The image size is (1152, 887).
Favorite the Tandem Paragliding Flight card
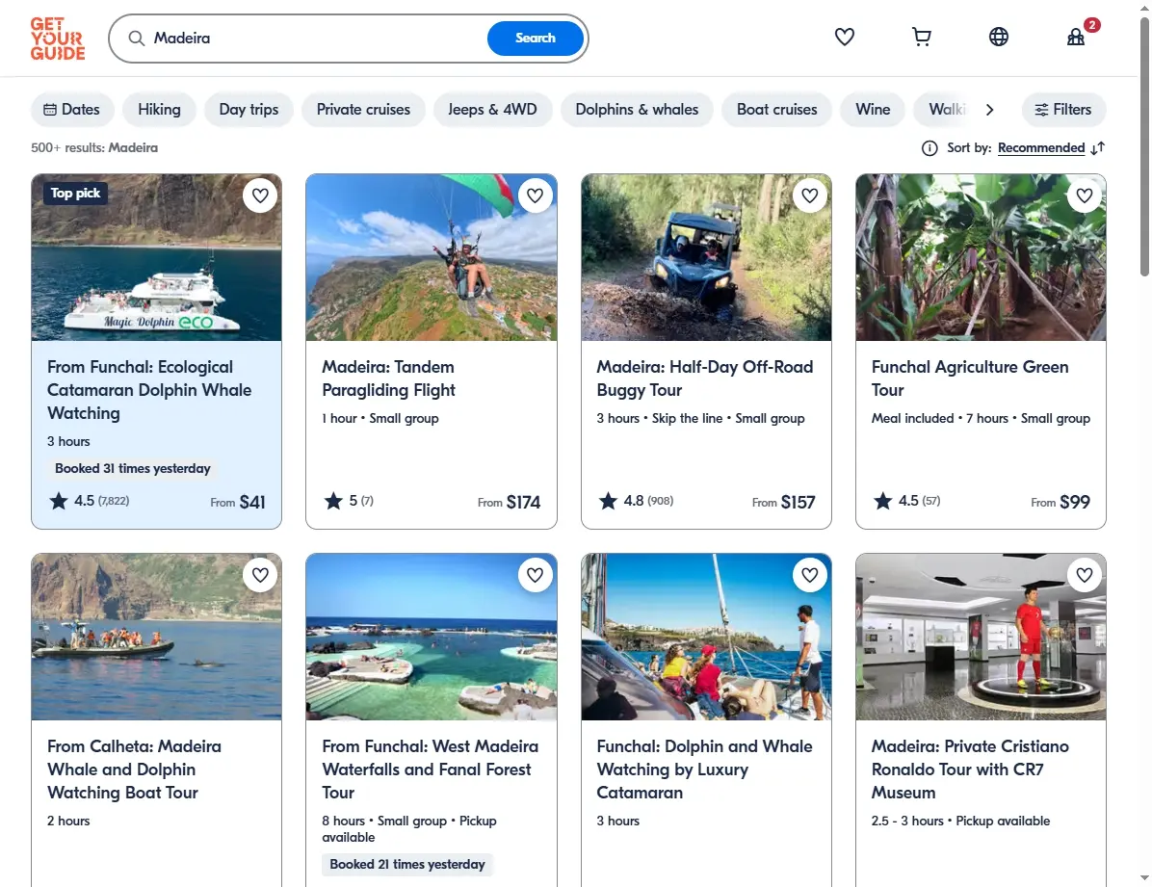(535, 196)
